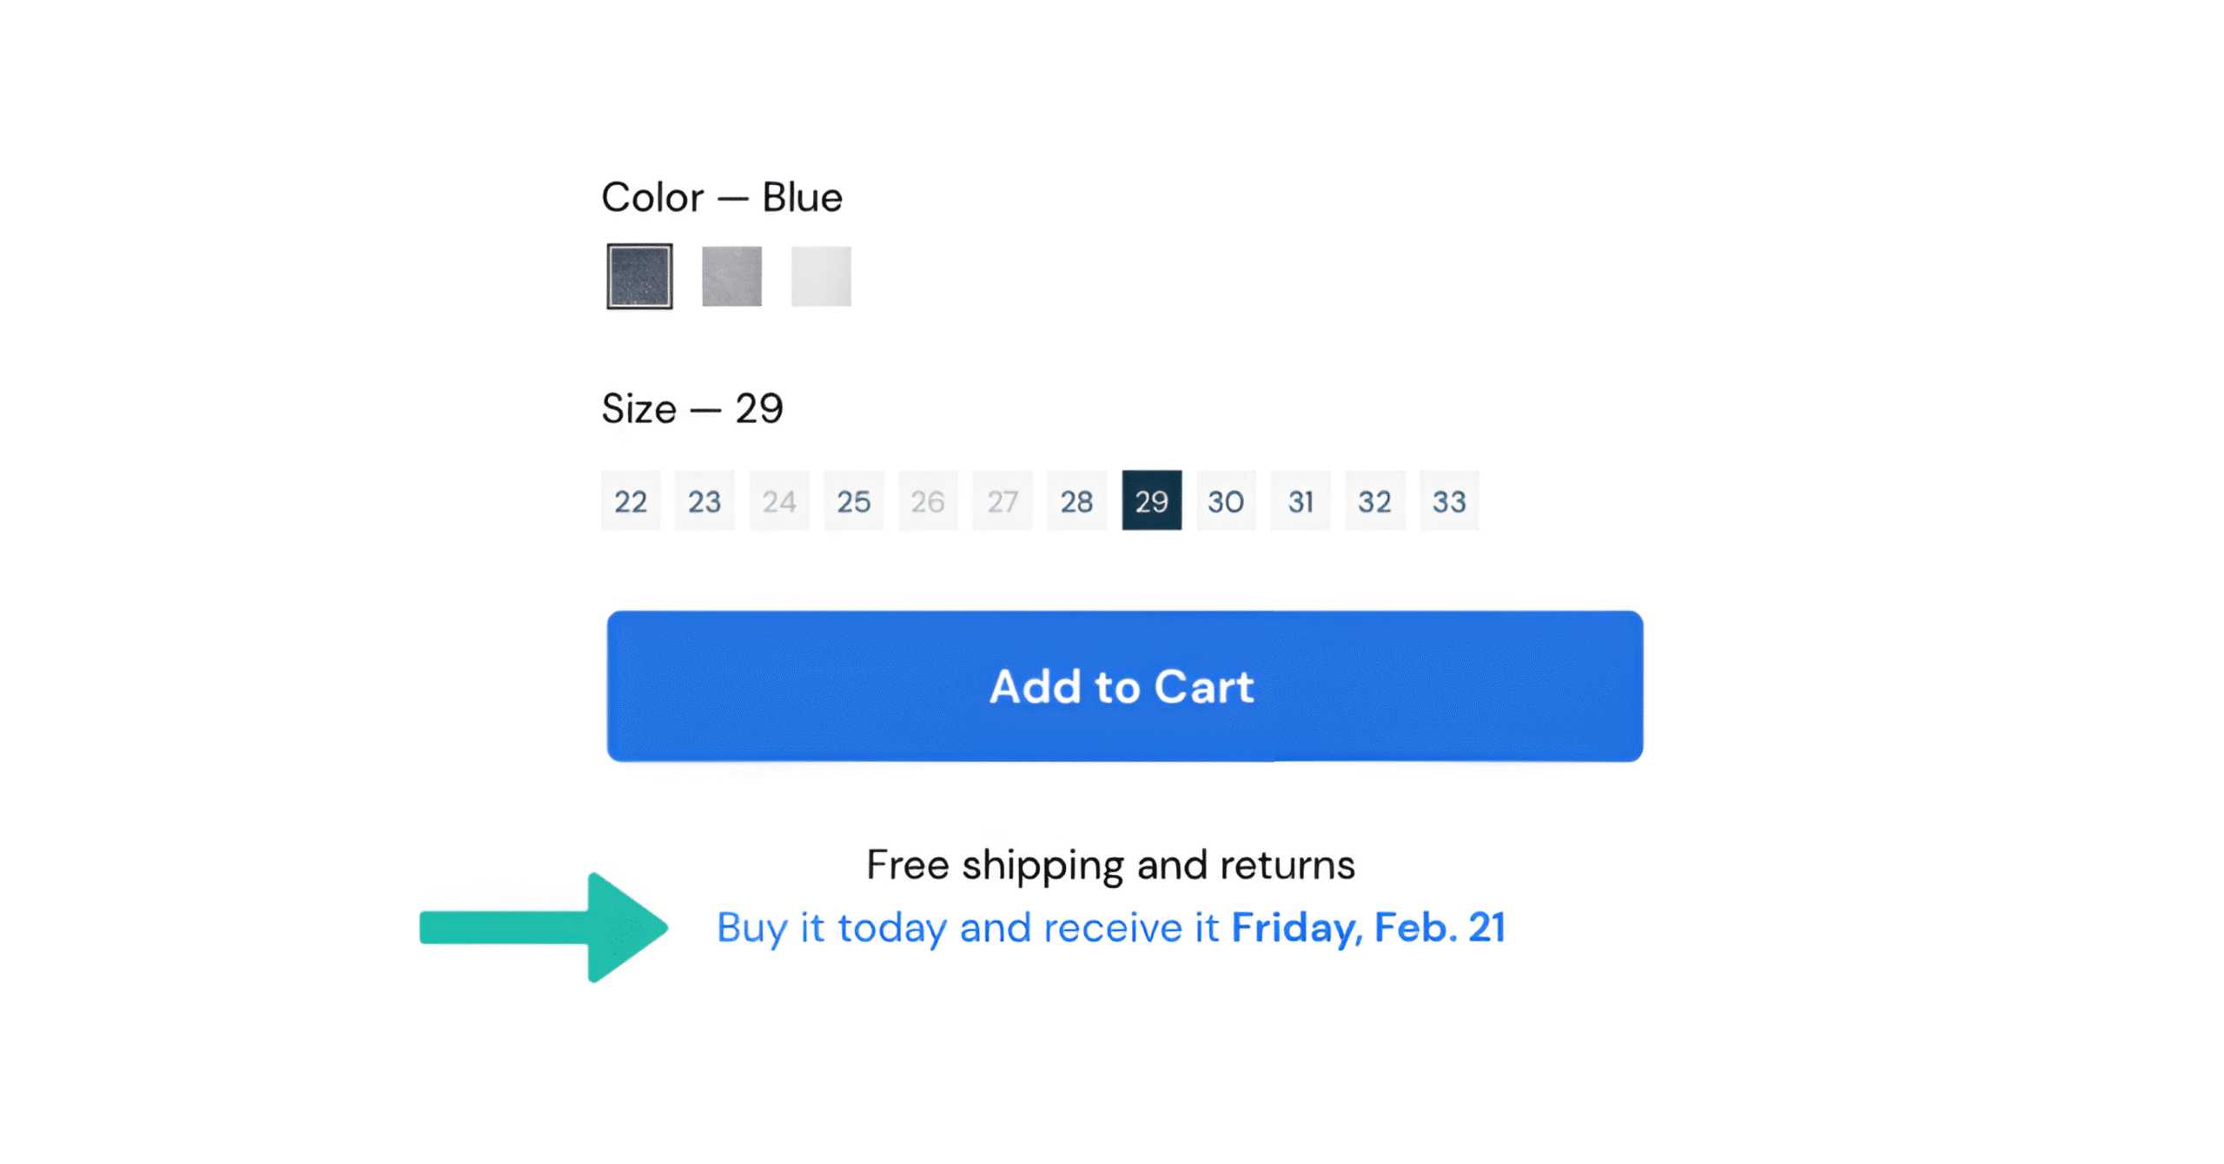Select size 22
2224x1164 pixels.
[631, 500]
